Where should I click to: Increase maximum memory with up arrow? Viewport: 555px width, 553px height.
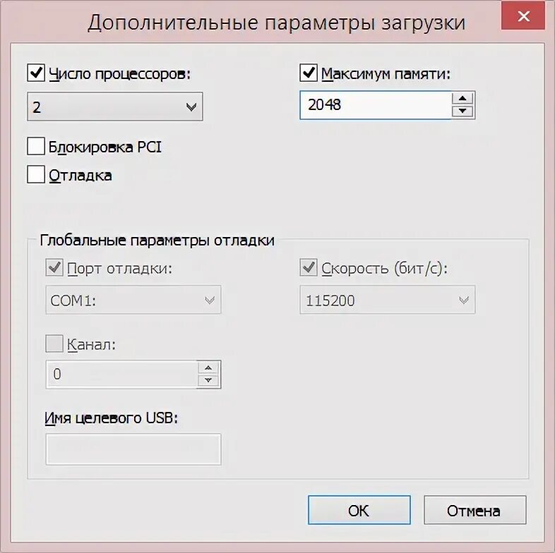tap(462, 98)
